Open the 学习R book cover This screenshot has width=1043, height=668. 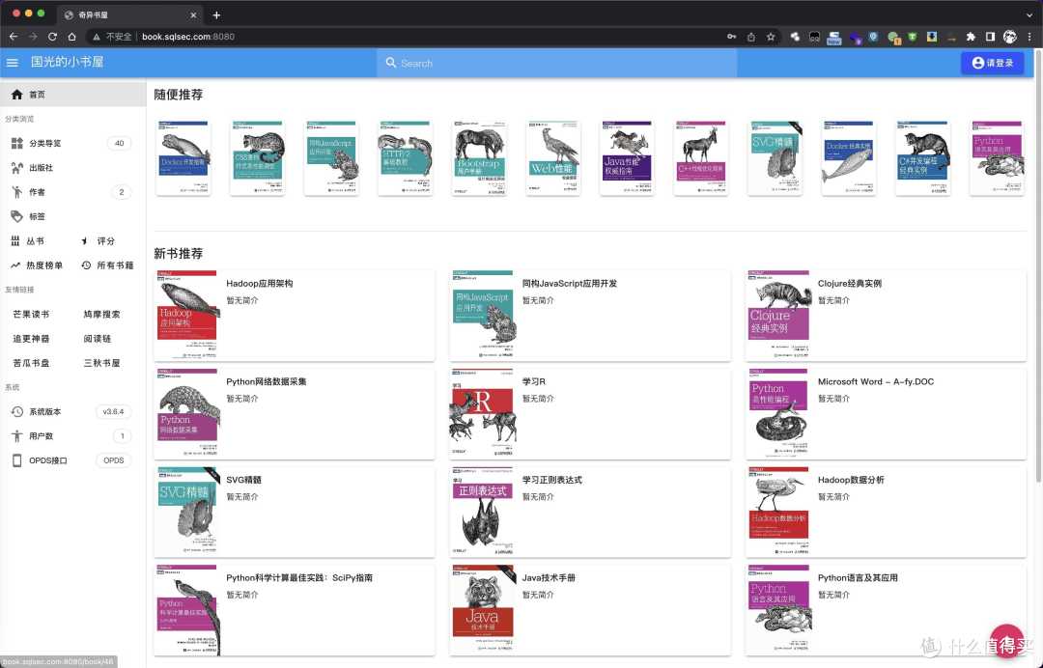[x=482, y=413]
